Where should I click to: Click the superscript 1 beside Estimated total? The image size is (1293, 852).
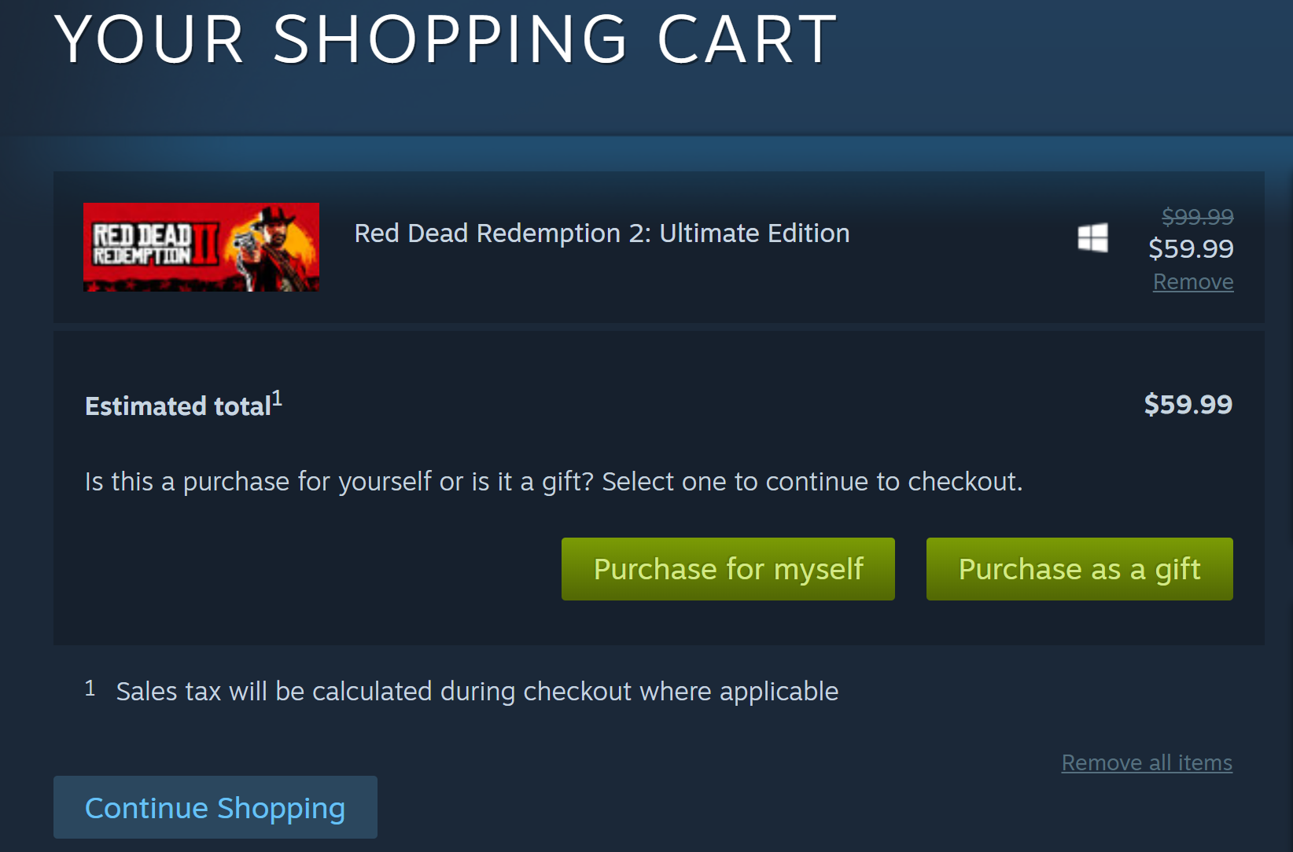(277, 398)
